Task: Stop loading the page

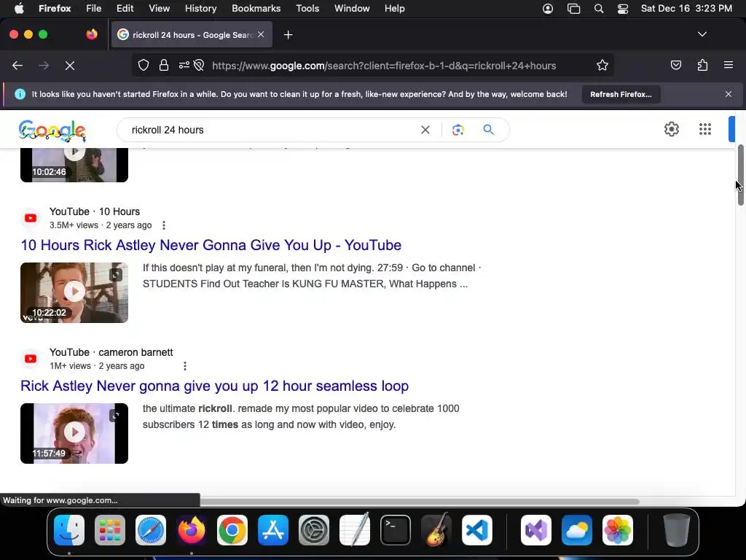Action: coord(70,65)
